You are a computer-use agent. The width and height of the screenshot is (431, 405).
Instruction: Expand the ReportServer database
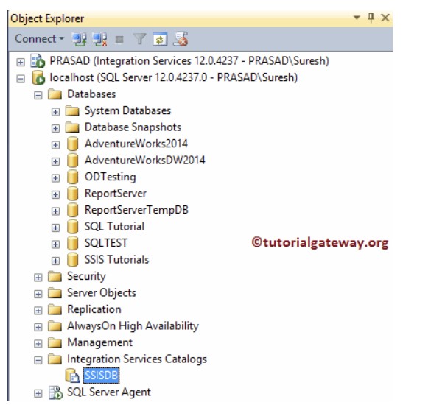(x=55, y=194)
